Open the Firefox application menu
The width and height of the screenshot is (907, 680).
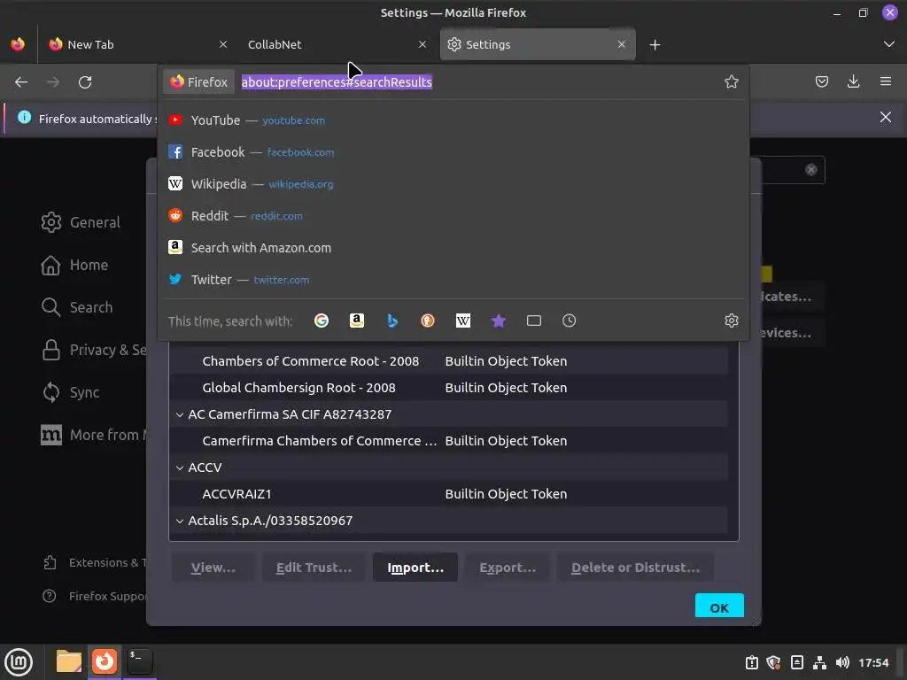pyautogui.click(x=885, y=81)
